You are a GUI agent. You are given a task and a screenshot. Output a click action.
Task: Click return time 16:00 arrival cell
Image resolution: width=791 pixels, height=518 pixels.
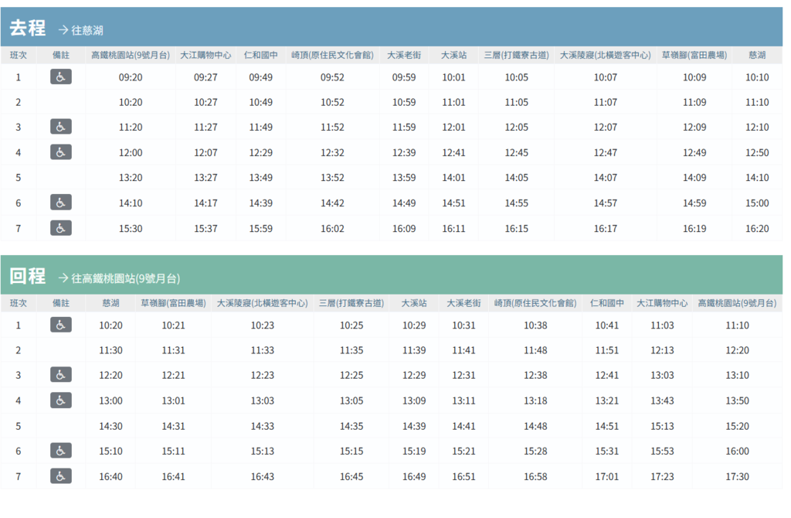tap(737, 451)
